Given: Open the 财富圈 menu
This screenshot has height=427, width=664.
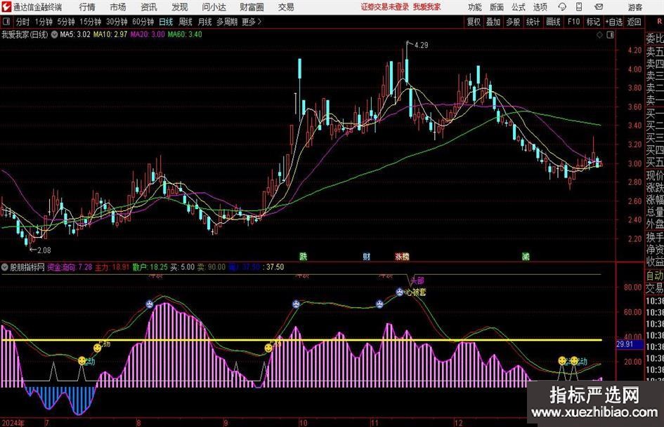Looking at the screenshot, I should point(252,7).
